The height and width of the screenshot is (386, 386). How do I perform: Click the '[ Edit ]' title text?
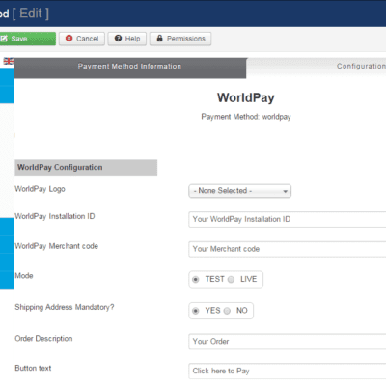[31, 14]
